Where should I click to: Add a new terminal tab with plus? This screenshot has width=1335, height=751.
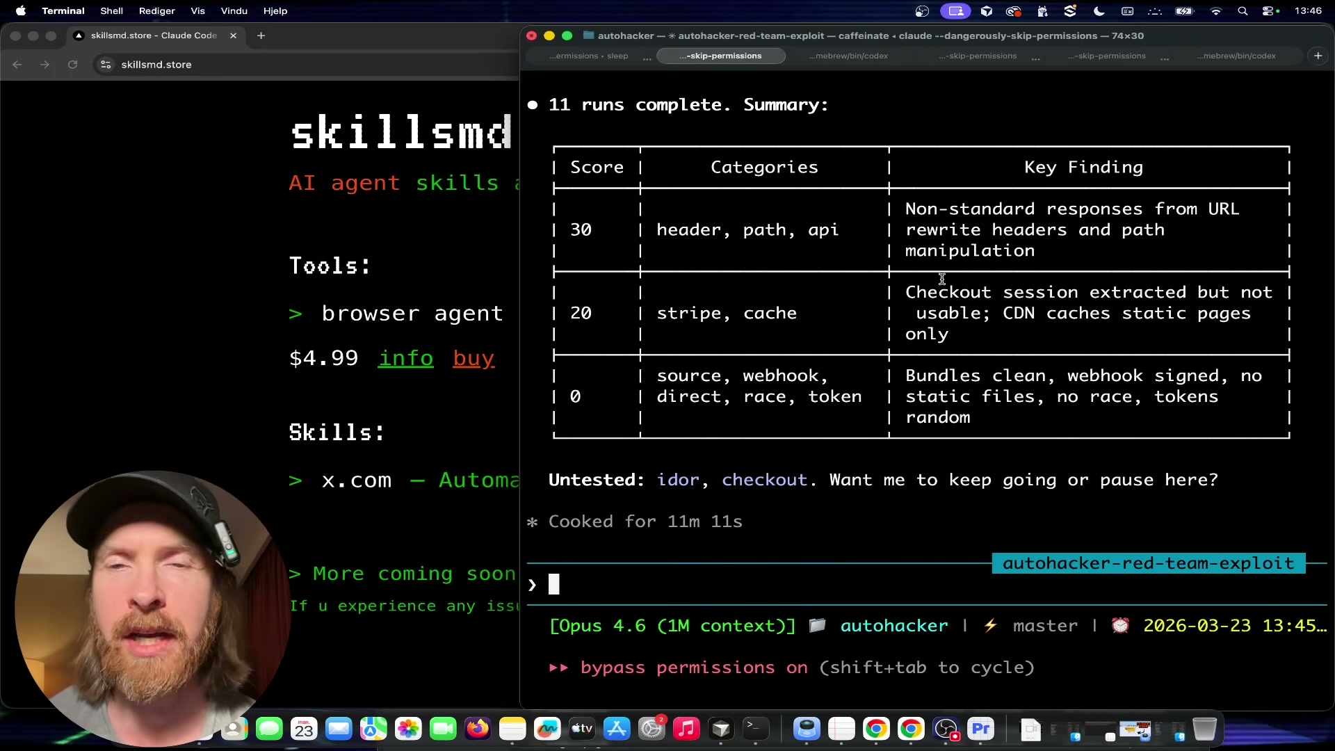pos(1318,56)
